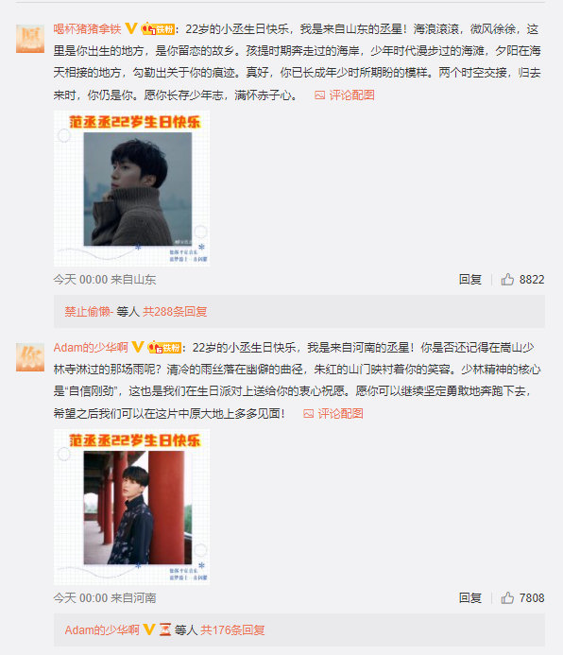Expand 共288条回复 thread
Image resolution: width=563 pixels, height=655 pixels.
[175, 311]
